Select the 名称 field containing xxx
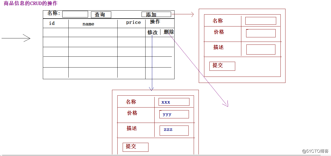 coord(174,102)
